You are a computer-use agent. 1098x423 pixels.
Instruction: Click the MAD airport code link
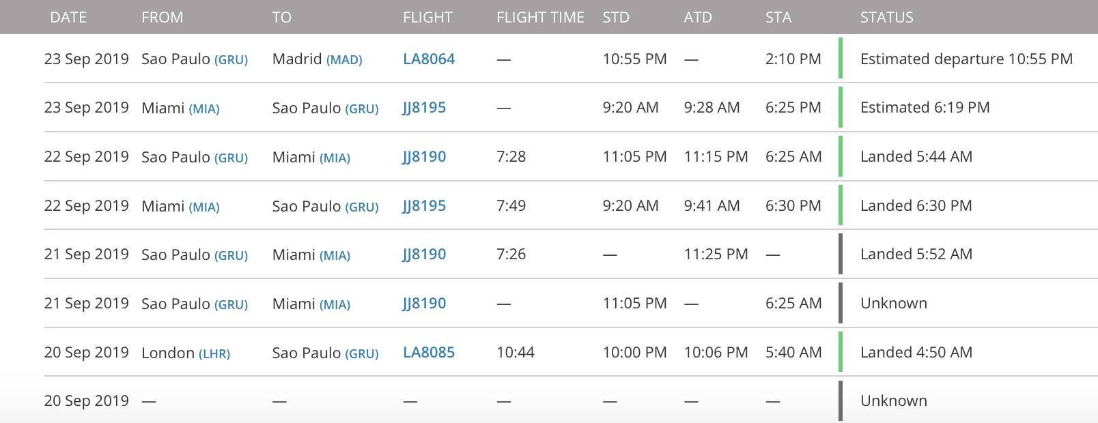tap(344, 60)
